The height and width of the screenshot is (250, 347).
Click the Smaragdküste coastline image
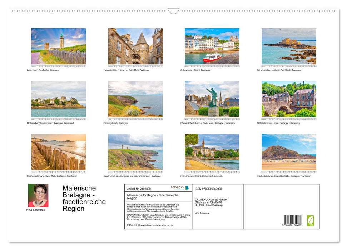[x=135, y=99]
